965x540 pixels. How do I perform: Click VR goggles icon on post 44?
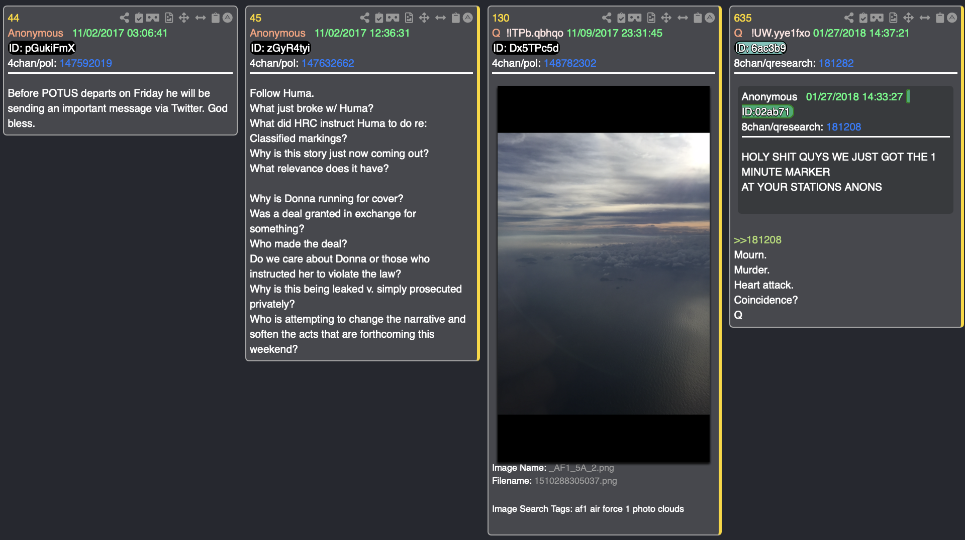tap(153, 18)
